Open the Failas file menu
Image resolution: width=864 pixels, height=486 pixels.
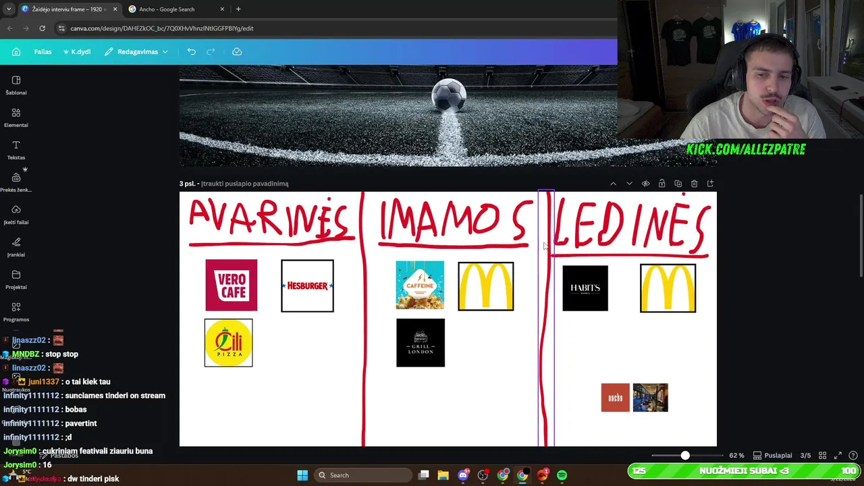[43, 51]
